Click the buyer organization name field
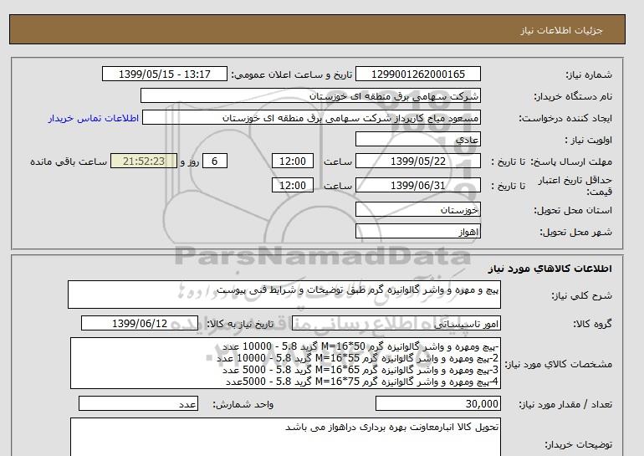The width and height of the screenshot is (644, 456). tap(311, 96)
